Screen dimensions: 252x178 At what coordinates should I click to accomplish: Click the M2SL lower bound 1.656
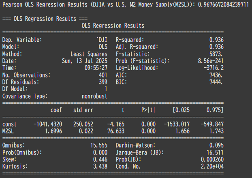point(182,131)
